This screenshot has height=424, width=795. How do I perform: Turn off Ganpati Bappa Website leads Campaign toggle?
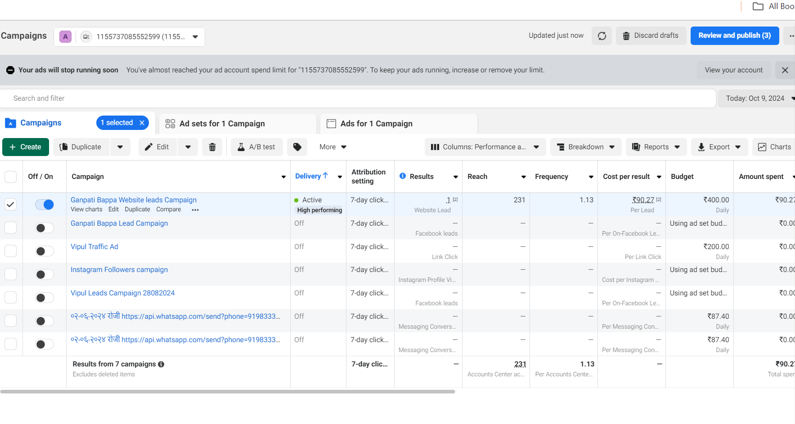click(45, 205)
